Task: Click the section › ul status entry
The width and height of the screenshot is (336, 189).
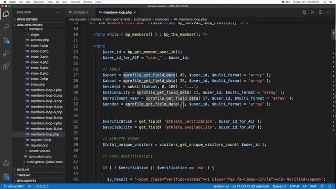Action: 221,186
